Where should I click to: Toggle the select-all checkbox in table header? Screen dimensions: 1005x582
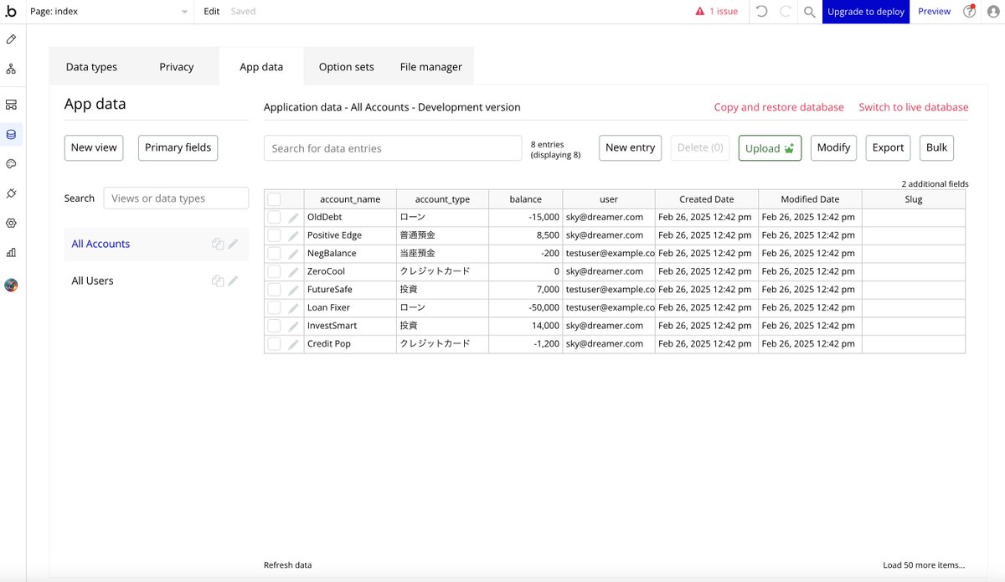pyautogui.click(x=274, y=199)
